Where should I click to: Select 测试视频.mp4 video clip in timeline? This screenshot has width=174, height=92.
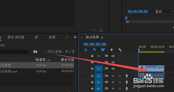(x=151, y=68)
